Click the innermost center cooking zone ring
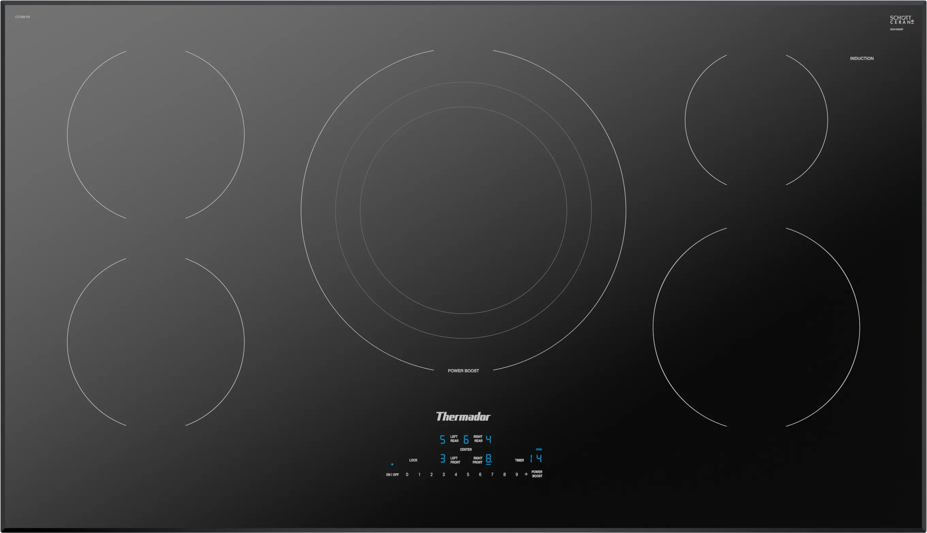Screen dimensions: 927x533 click(x=463, y=210)
